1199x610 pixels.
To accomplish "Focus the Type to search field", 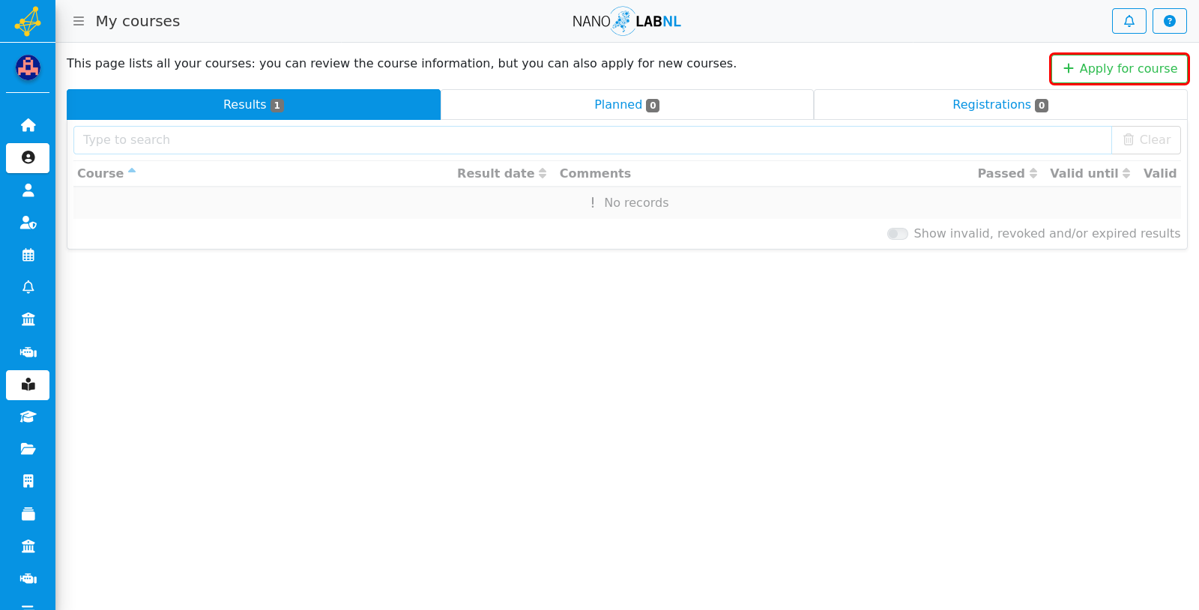I will coord(592,140).
